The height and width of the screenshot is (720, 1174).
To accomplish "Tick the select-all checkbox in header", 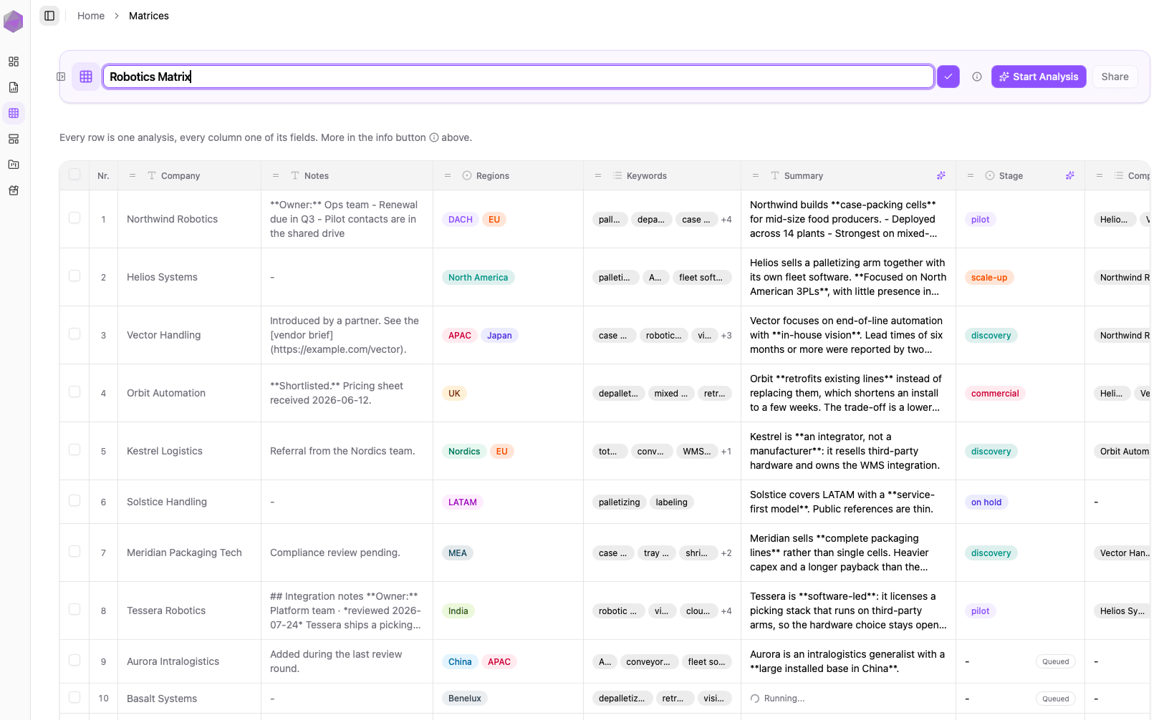I will [74, 174].
